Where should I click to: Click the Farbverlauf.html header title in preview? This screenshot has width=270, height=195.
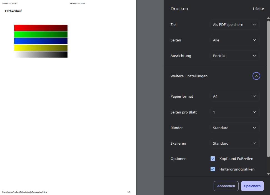77,3
